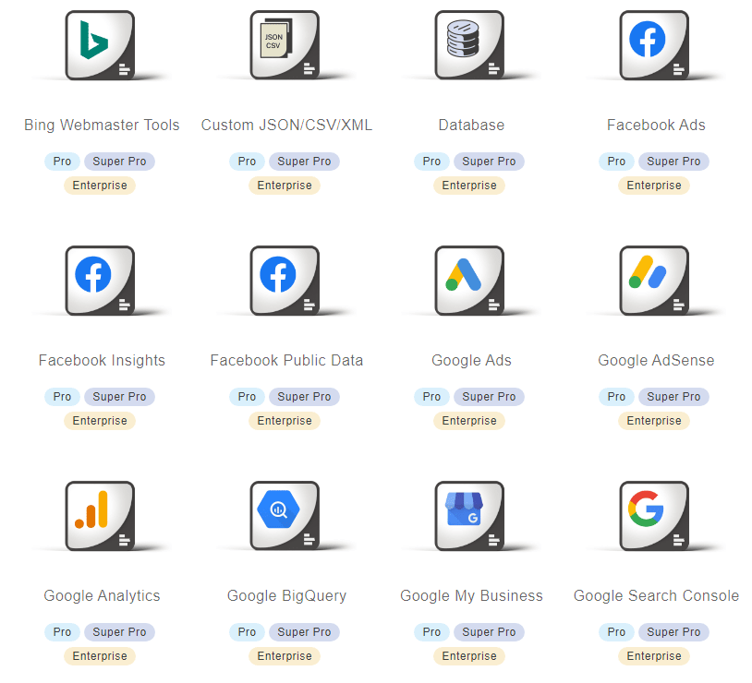Open the Custom JSON/CSV/XML title link

(x=286, y=126)
